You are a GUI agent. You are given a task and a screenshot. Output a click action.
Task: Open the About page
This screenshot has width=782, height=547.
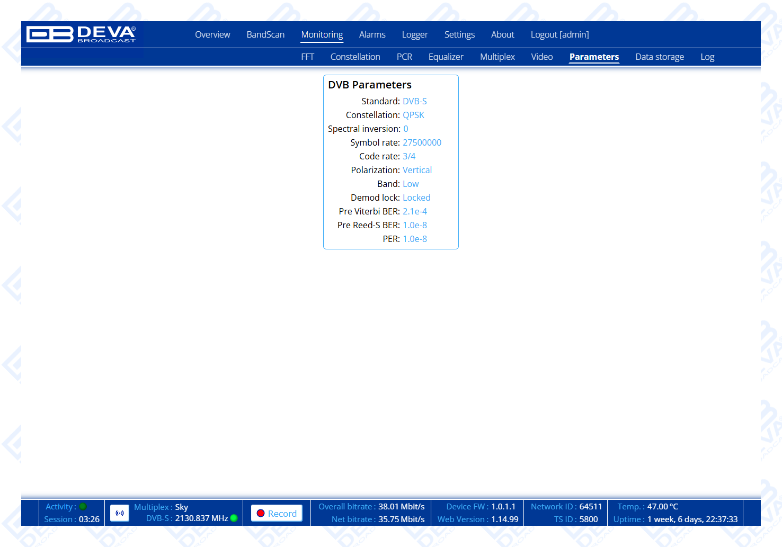tap(503, 34)
